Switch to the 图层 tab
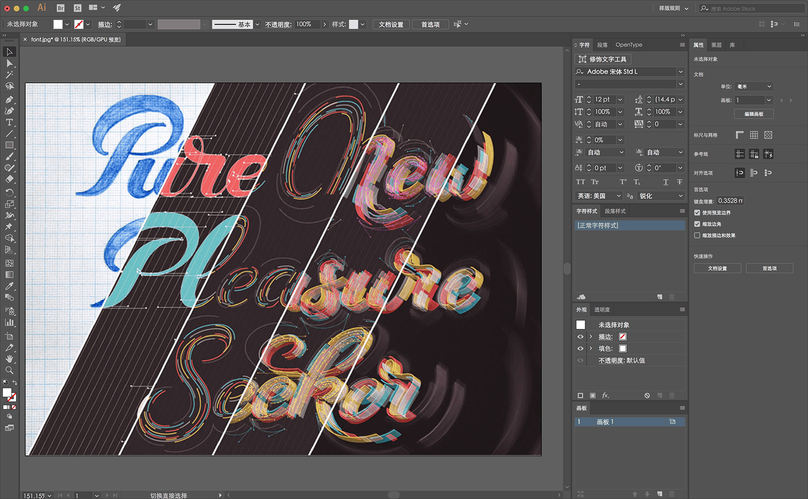This screenshot has height=499, width=808. click(716, 45)
